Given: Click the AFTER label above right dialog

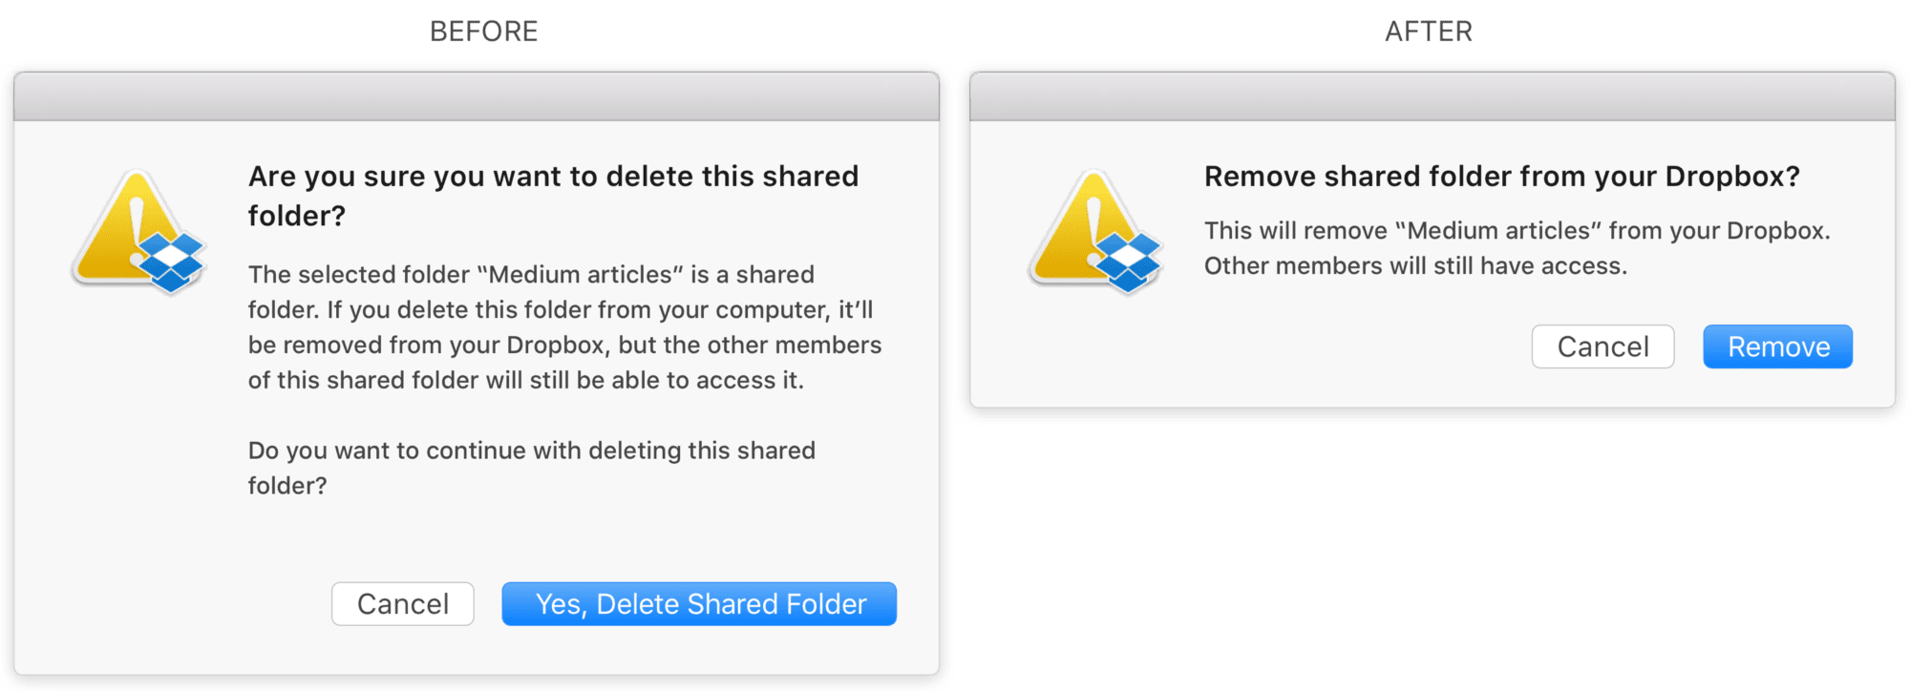Looking at the screenshot, I should point(1429,31).
